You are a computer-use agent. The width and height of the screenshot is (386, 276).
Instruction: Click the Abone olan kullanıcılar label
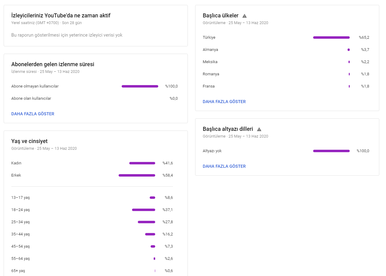[31, 99]
